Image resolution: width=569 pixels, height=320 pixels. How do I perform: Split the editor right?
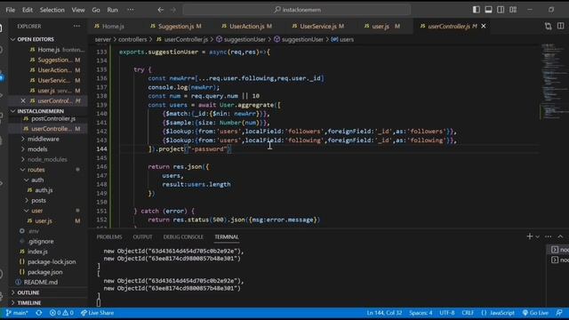[561, 26]
